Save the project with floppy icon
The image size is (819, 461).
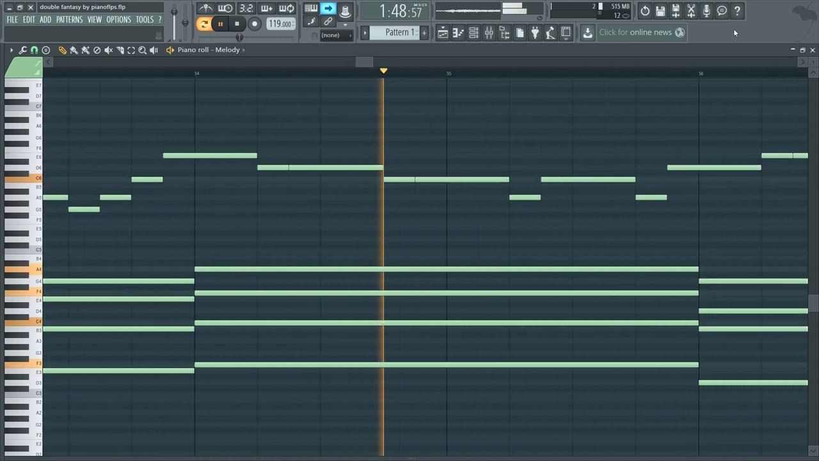660,10
